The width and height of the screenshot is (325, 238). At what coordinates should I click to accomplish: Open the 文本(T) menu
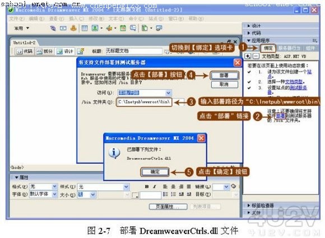point(117,18)
